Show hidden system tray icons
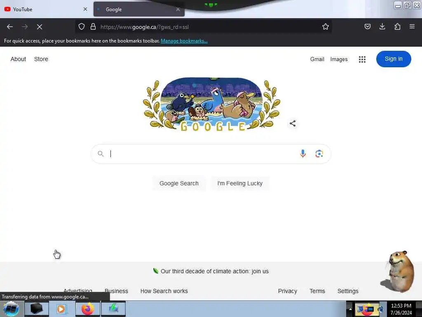The image size is (422, 317). point(350,309)
